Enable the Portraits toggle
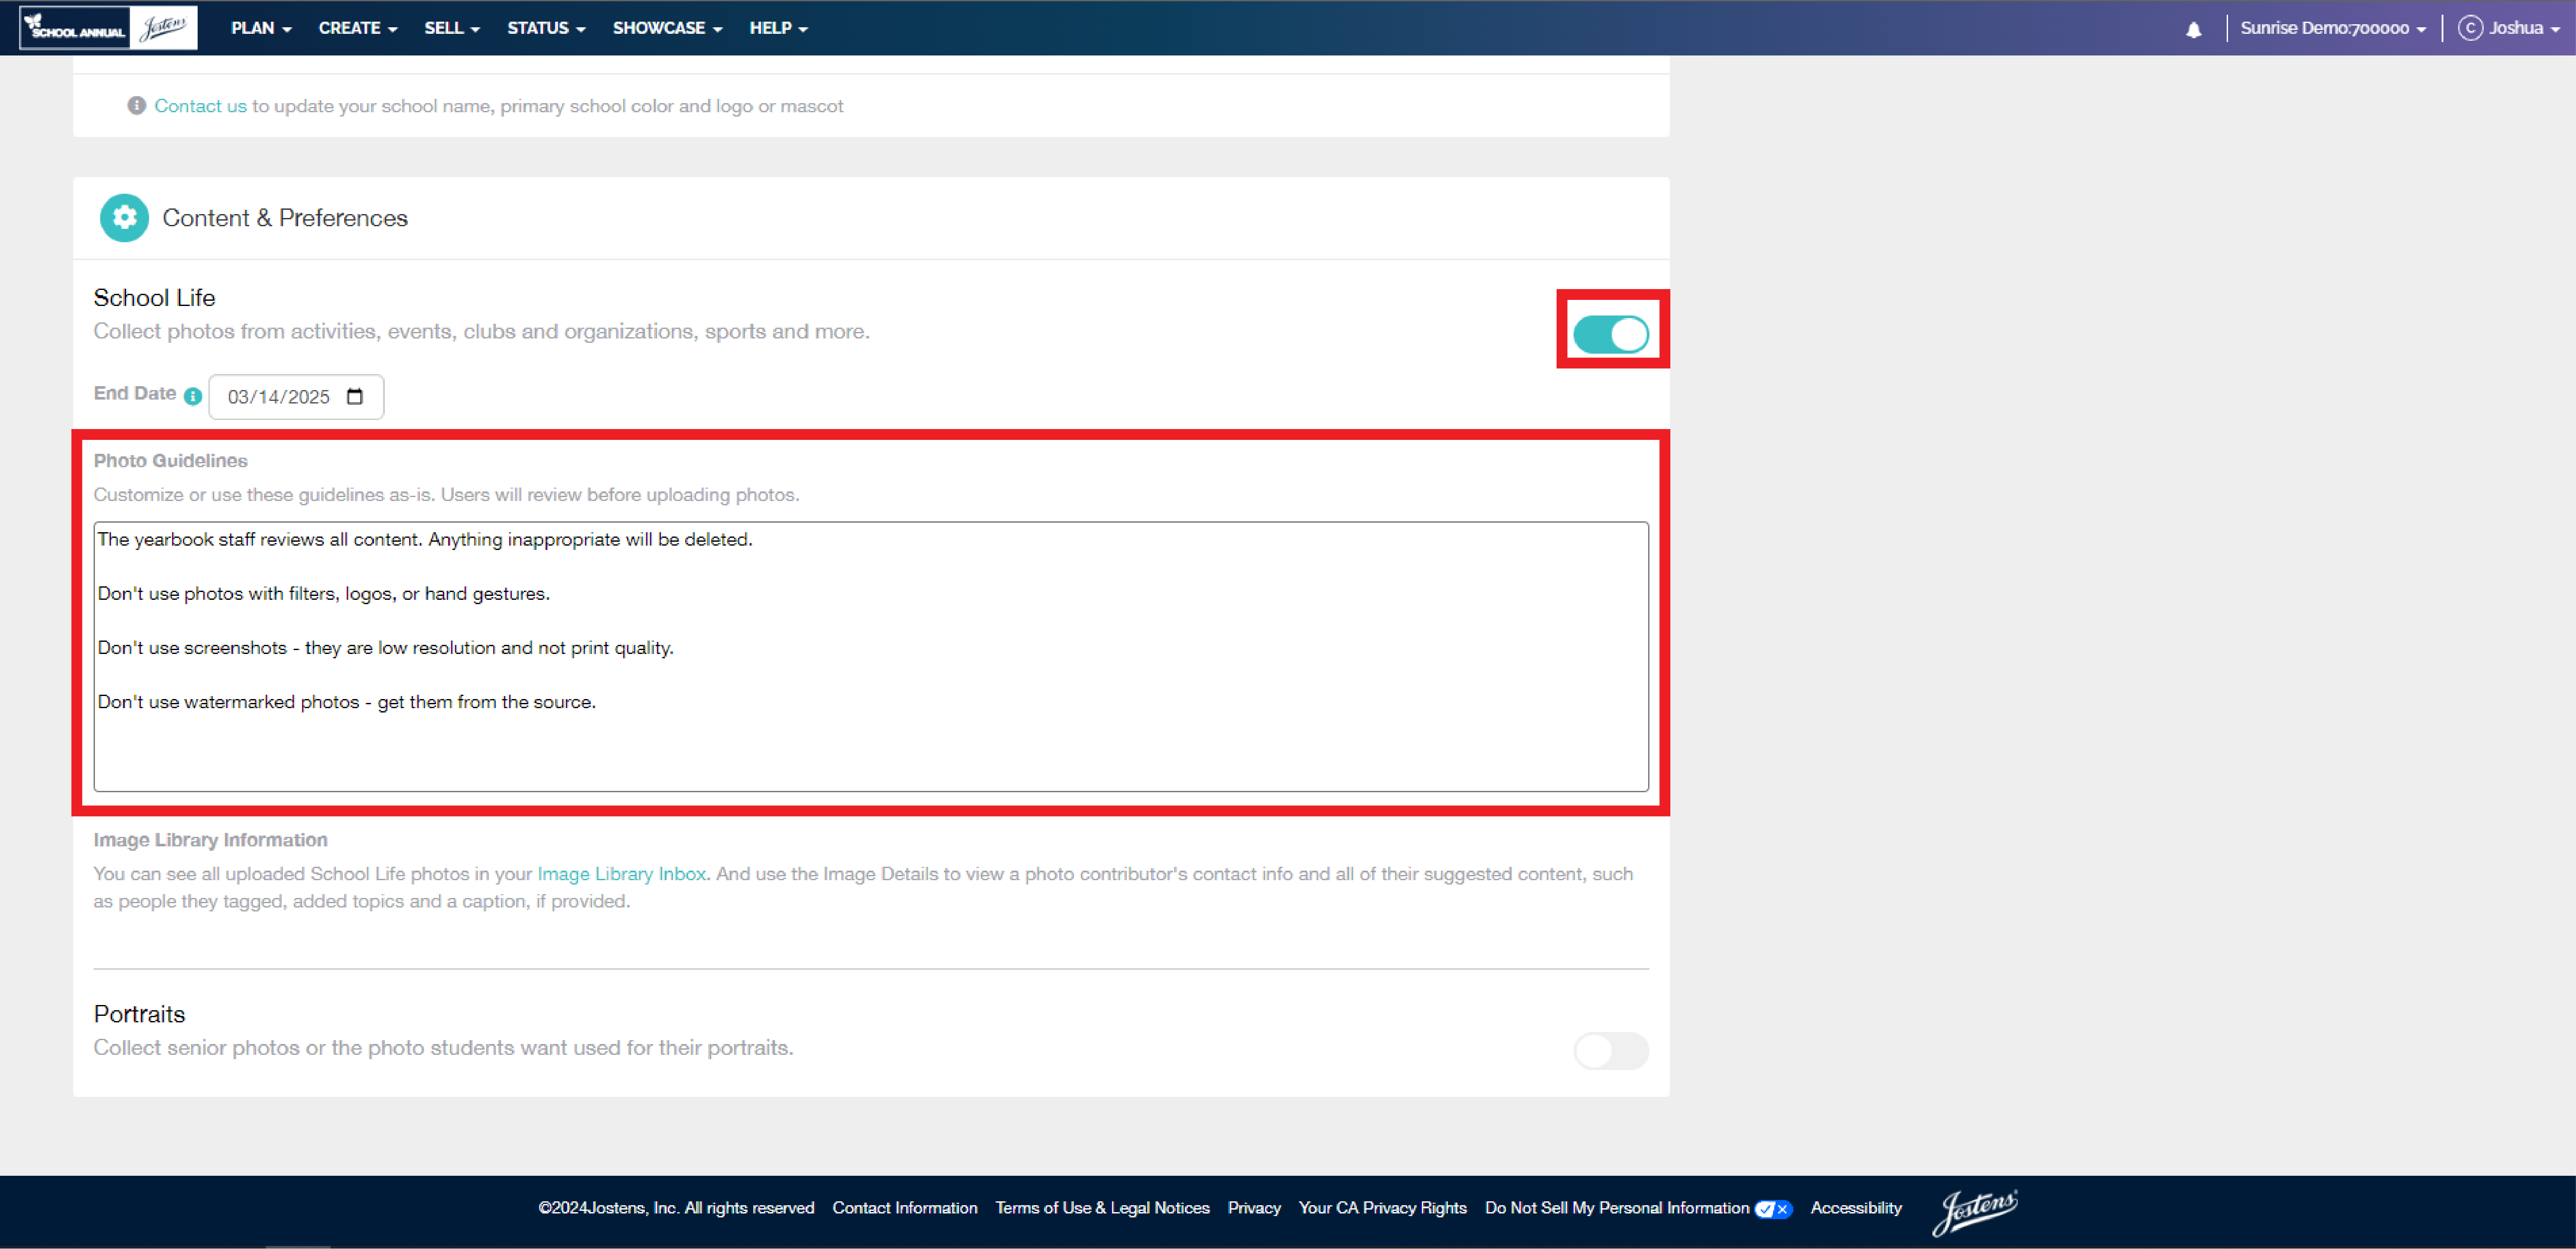 1610,1051
